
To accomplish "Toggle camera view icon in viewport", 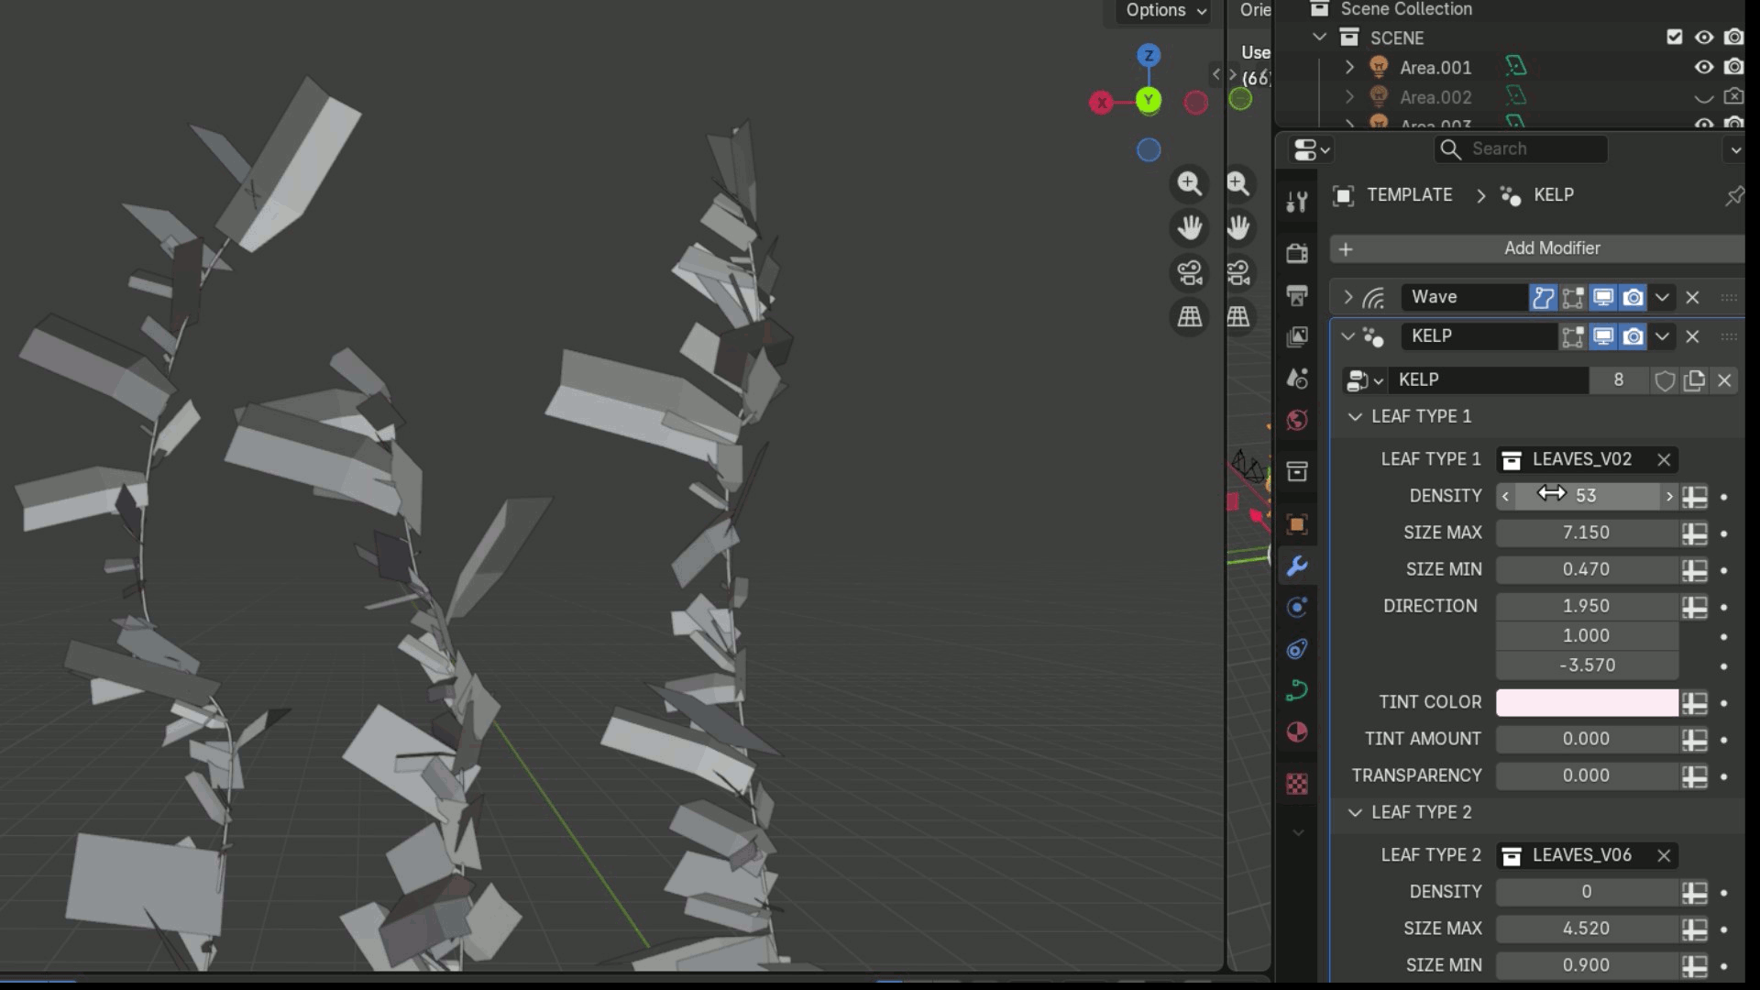I will point(1190,272).
